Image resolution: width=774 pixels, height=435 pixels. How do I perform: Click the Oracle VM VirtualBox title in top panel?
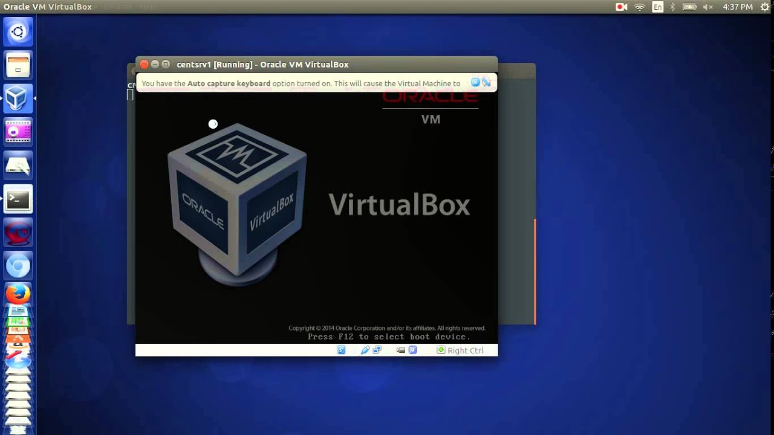48,7
